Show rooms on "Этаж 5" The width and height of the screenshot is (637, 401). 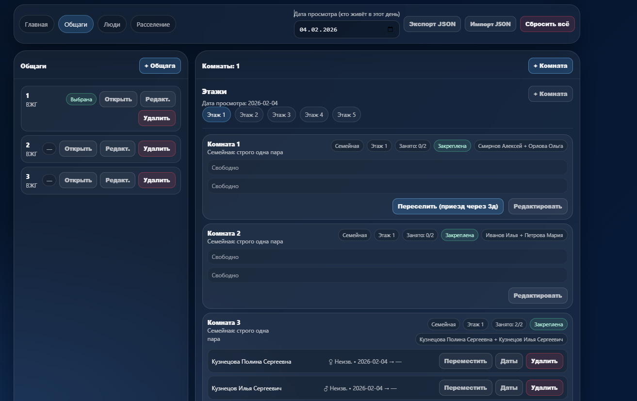pyautogui.click(x=346, y=115)
